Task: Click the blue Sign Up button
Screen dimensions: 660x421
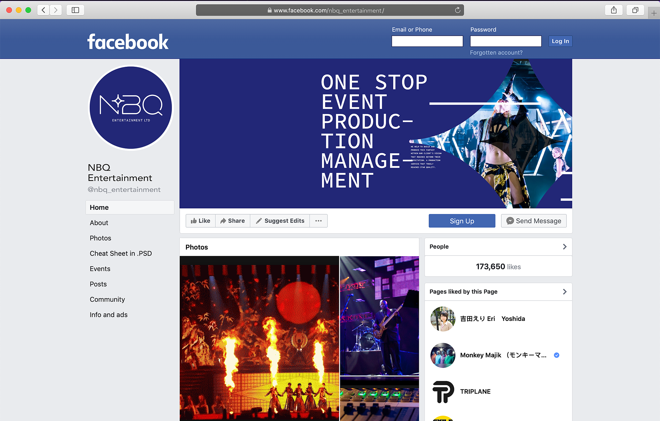Action: tap(462, 221)
